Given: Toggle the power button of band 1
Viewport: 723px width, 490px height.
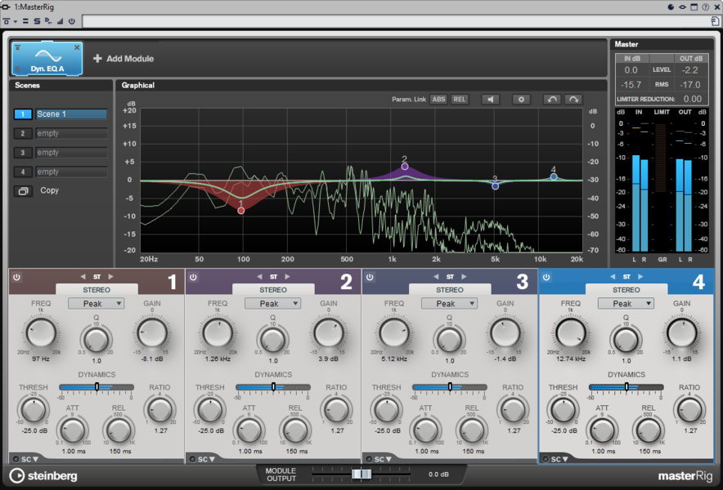Looking at the screenshot, I should point(16,277).
